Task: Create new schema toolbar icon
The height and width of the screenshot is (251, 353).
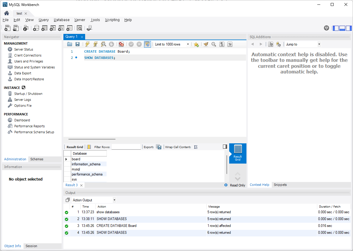Action: click(36, 28)
